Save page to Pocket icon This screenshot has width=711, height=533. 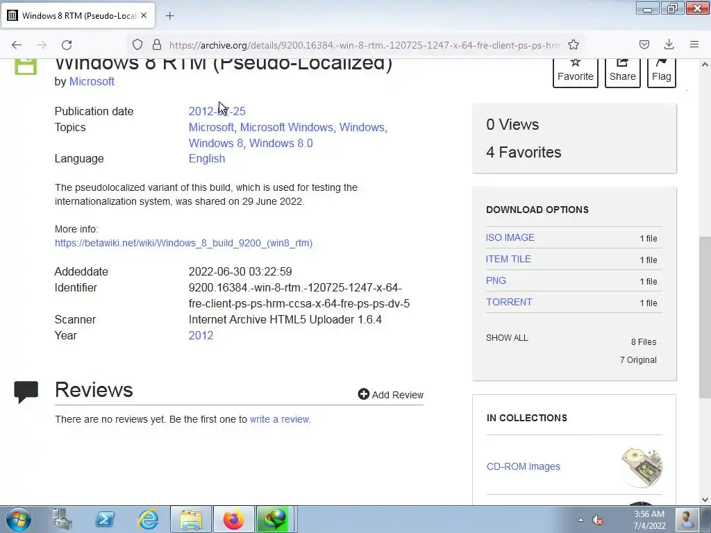644,44
